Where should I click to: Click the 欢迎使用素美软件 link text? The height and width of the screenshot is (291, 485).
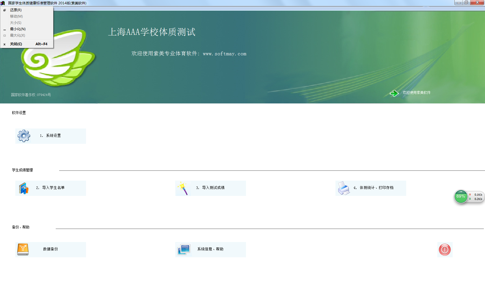coord(417,93)
